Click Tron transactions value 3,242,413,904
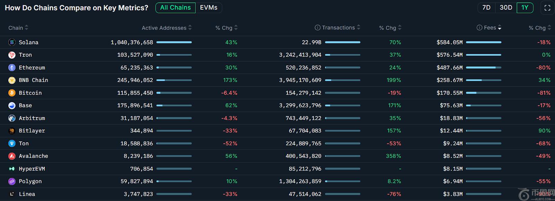 point(300,55)
